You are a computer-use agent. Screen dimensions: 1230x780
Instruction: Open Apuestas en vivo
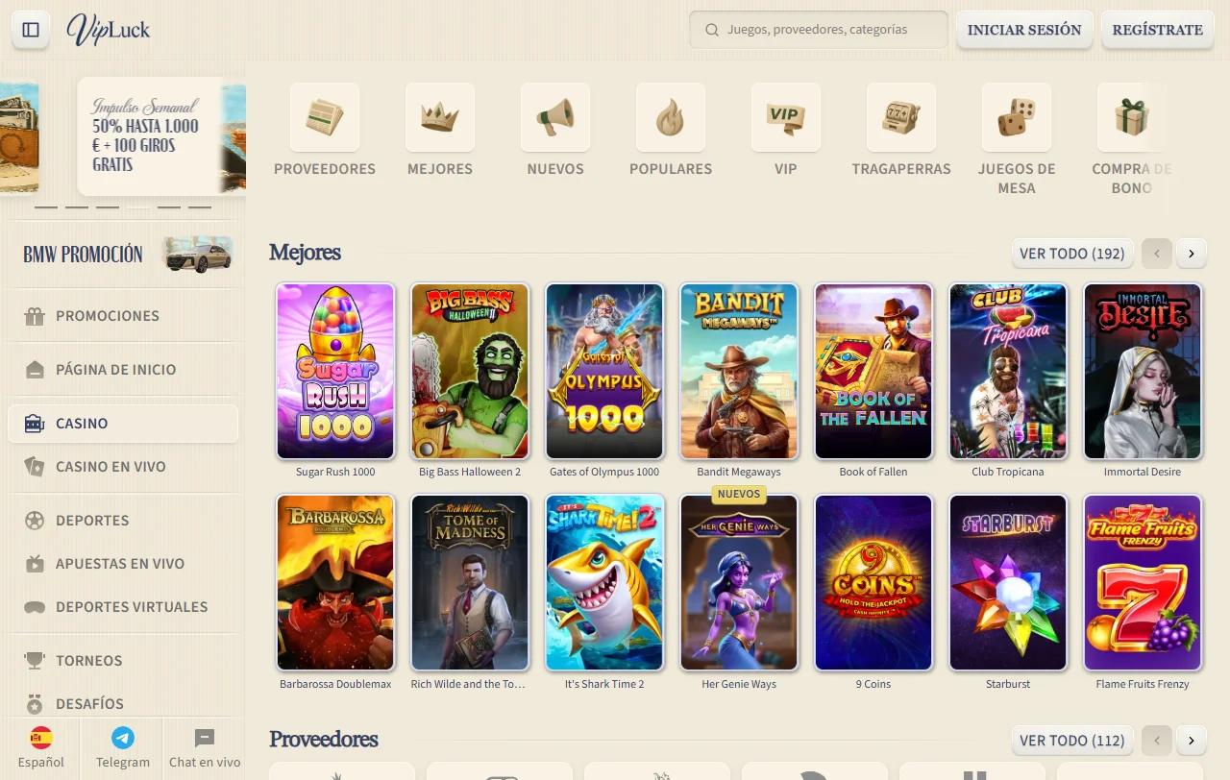123,564
